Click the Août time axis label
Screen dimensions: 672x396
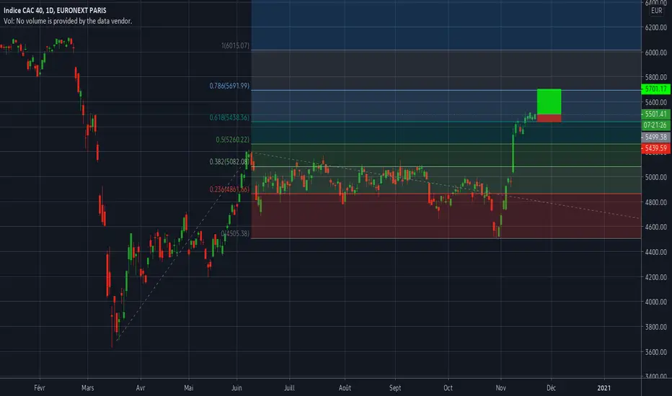(x=345, y=388)
